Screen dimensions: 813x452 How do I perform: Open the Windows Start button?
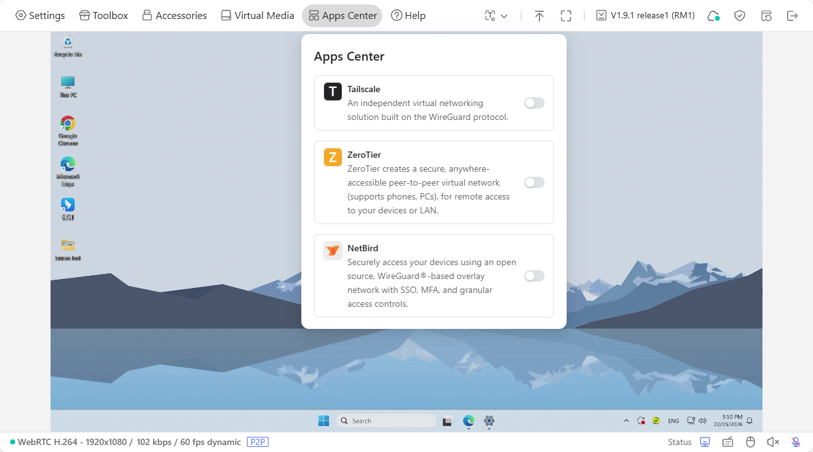323,420
